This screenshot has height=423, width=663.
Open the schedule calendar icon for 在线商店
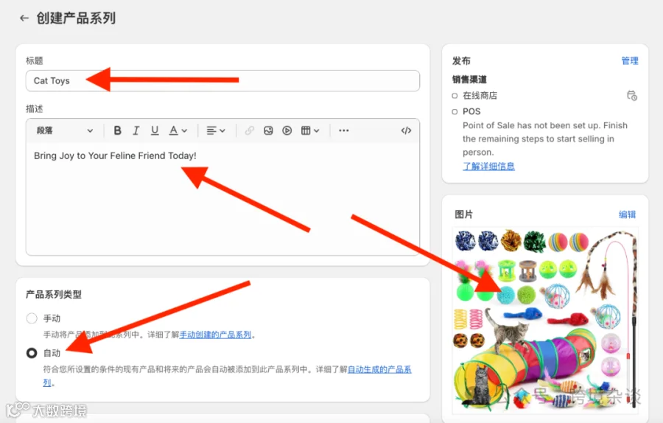tap(632, 96)
